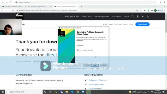This screenshot has height=94, width=167.
Task: Open the Chrome three-dot menu
Action: point(165,10)
